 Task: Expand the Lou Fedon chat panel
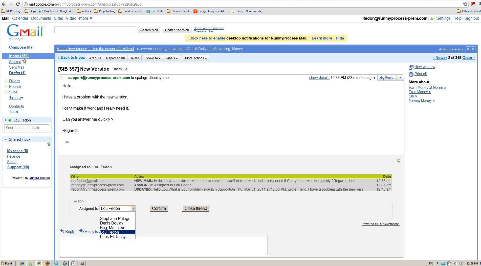(x=6, y=120)
